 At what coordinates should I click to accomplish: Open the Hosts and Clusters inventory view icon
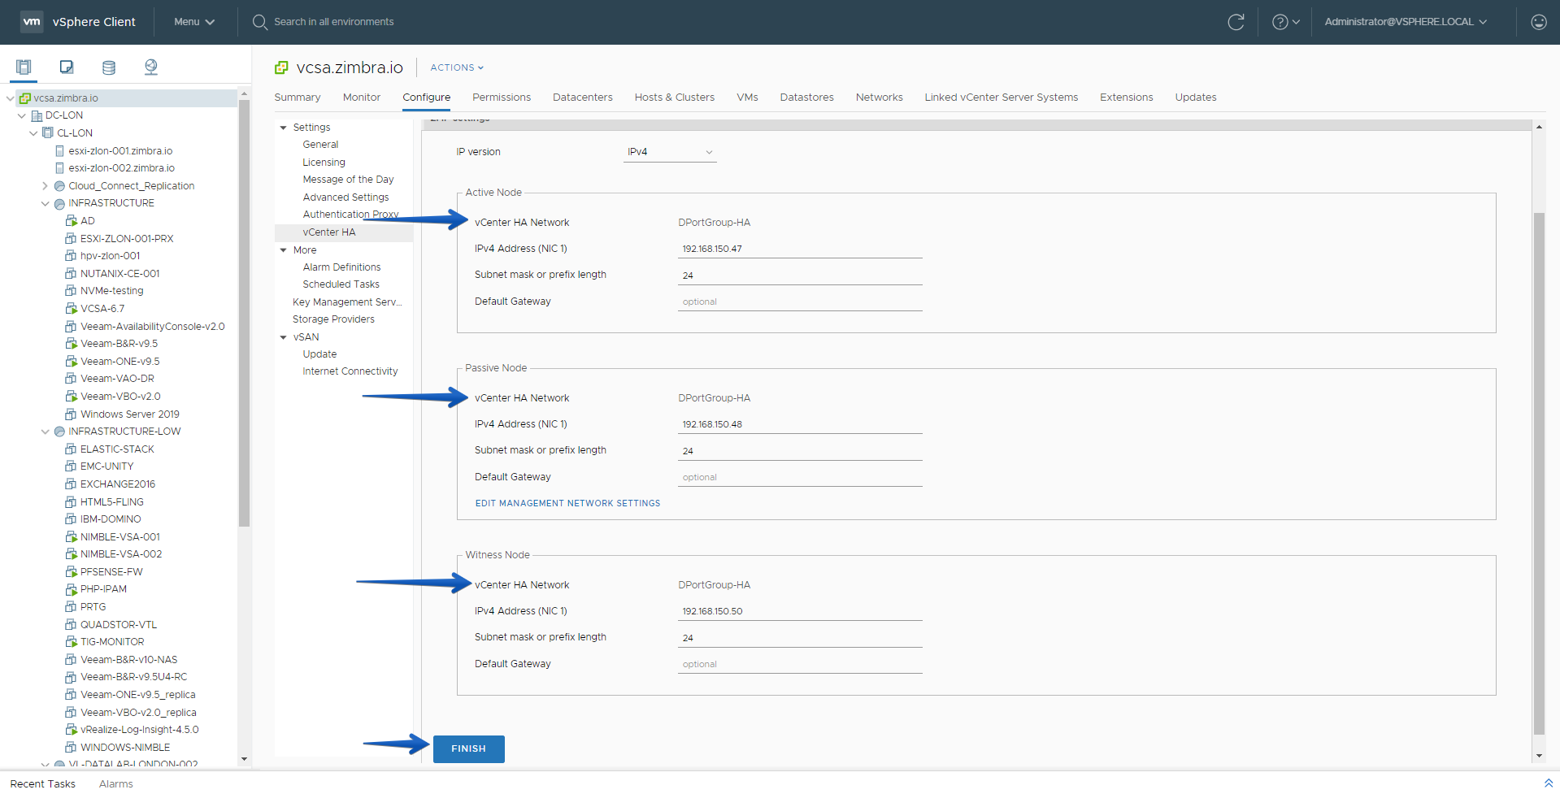pos(24,67)
